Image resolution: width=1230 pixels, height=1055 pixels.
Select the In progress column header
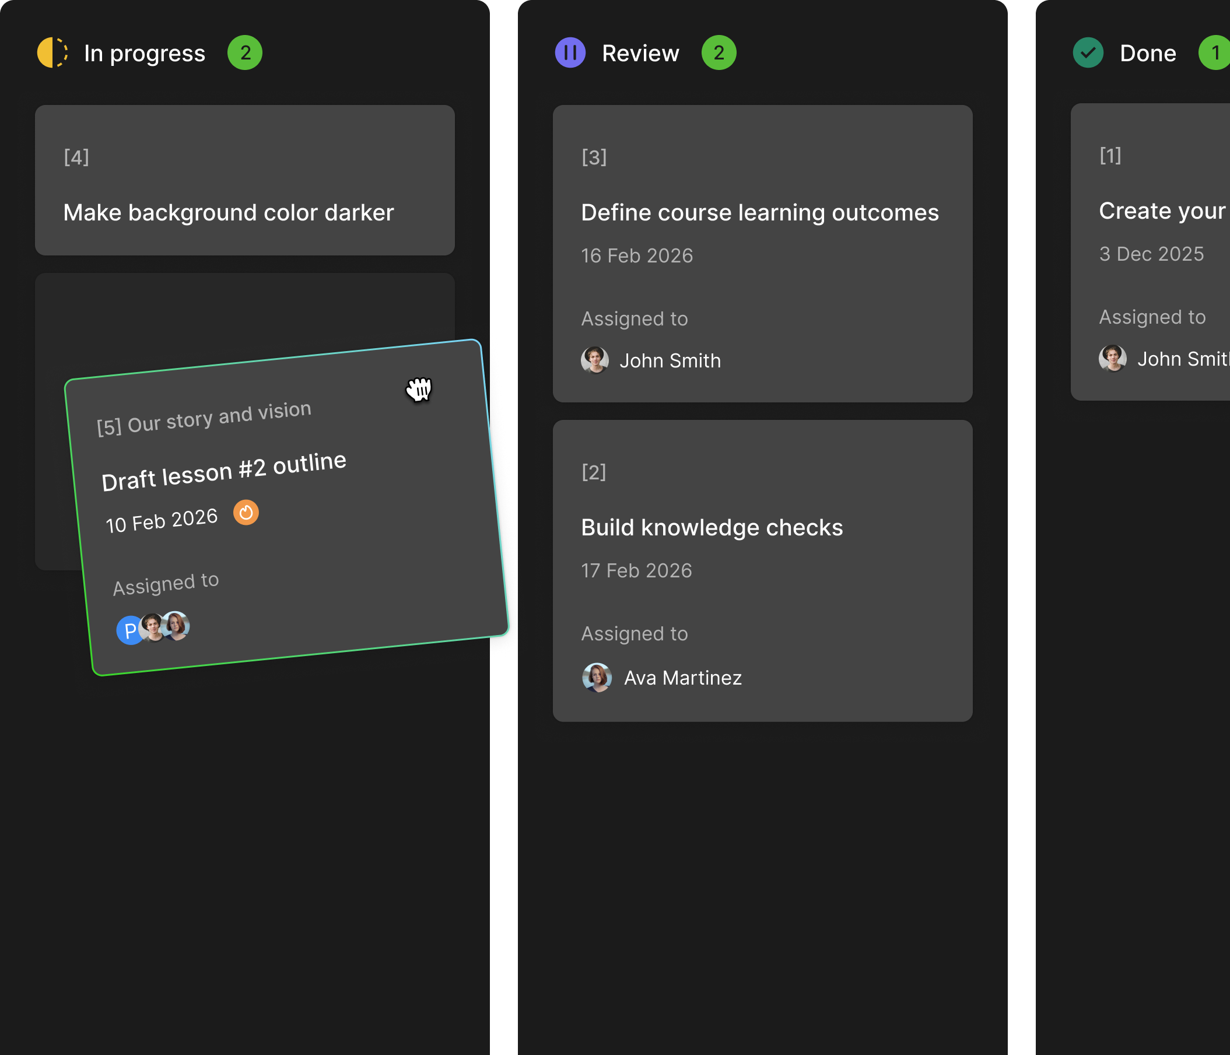(x=144, y=54)
